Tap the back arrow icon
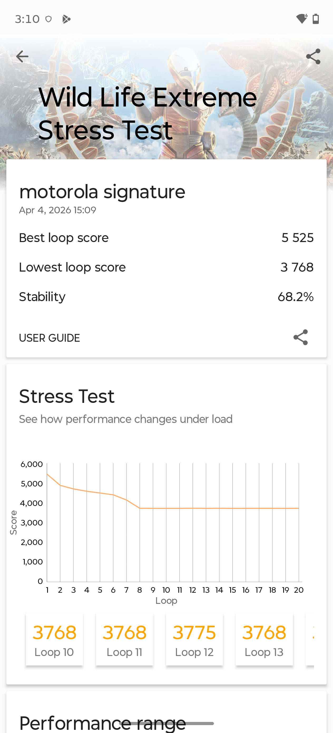 pos(22,56)
